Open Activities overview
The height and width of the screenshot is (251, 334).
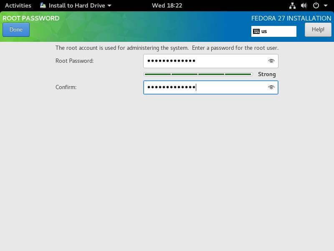[x=18, y=5]
